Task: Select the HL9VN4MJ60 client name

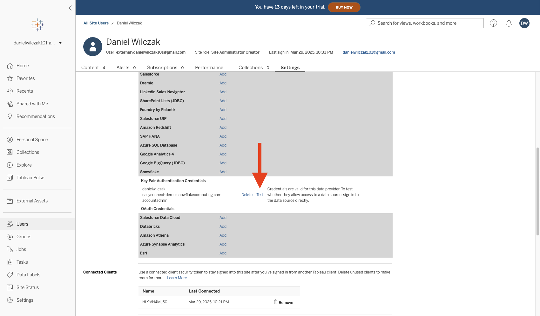Action: (x=155, y=302)
